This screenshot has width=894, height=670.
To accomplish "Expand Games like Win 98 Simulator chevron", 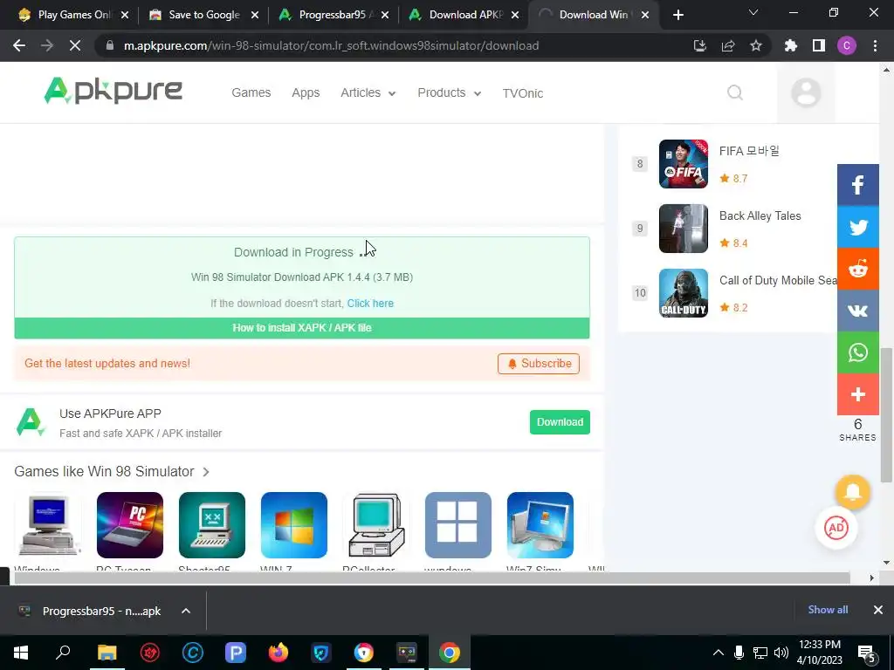I will [x=206, y=472].
